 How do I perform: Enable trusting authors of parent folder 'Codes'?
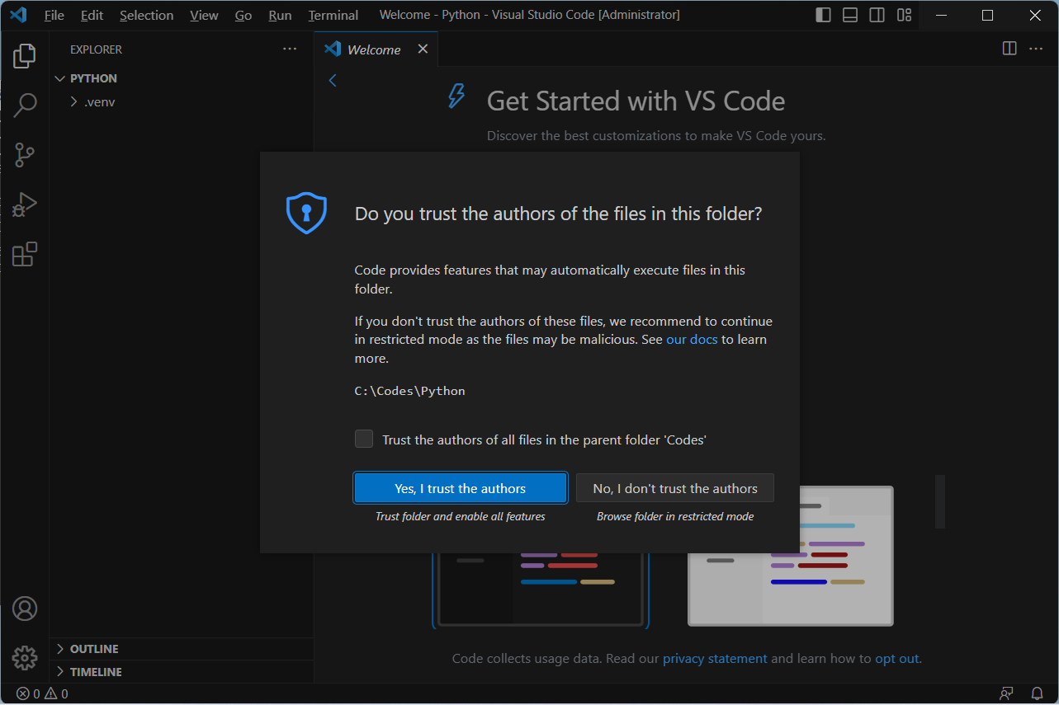pyautogui.click(x=364, y=439)
